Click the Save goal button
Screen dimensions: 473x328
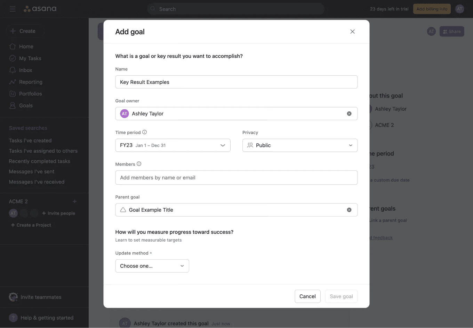coord(341,296)
